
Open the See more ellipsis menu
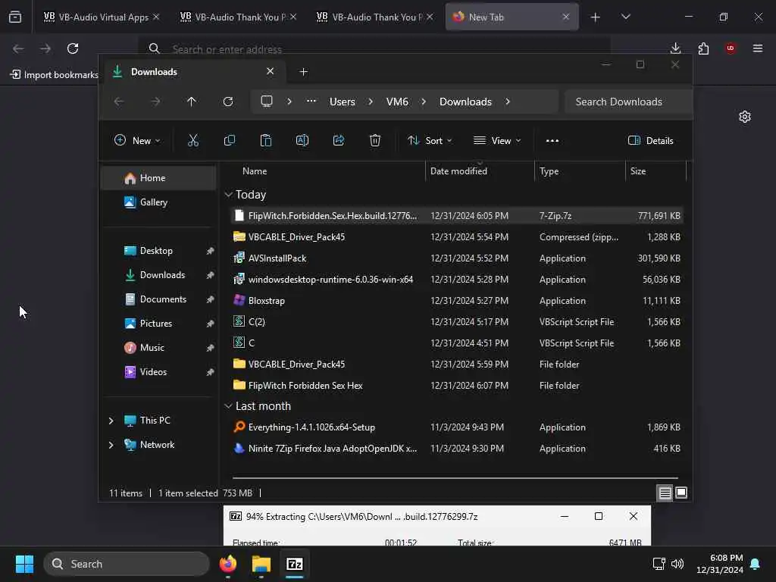552,140
